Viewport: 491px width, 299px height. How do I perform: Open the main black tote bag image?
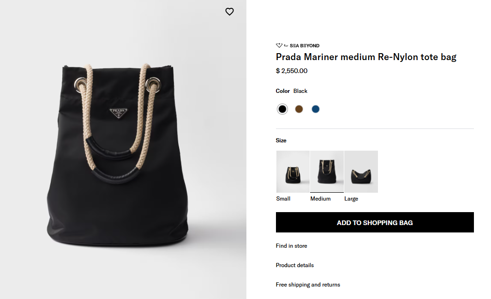[123, 157]
